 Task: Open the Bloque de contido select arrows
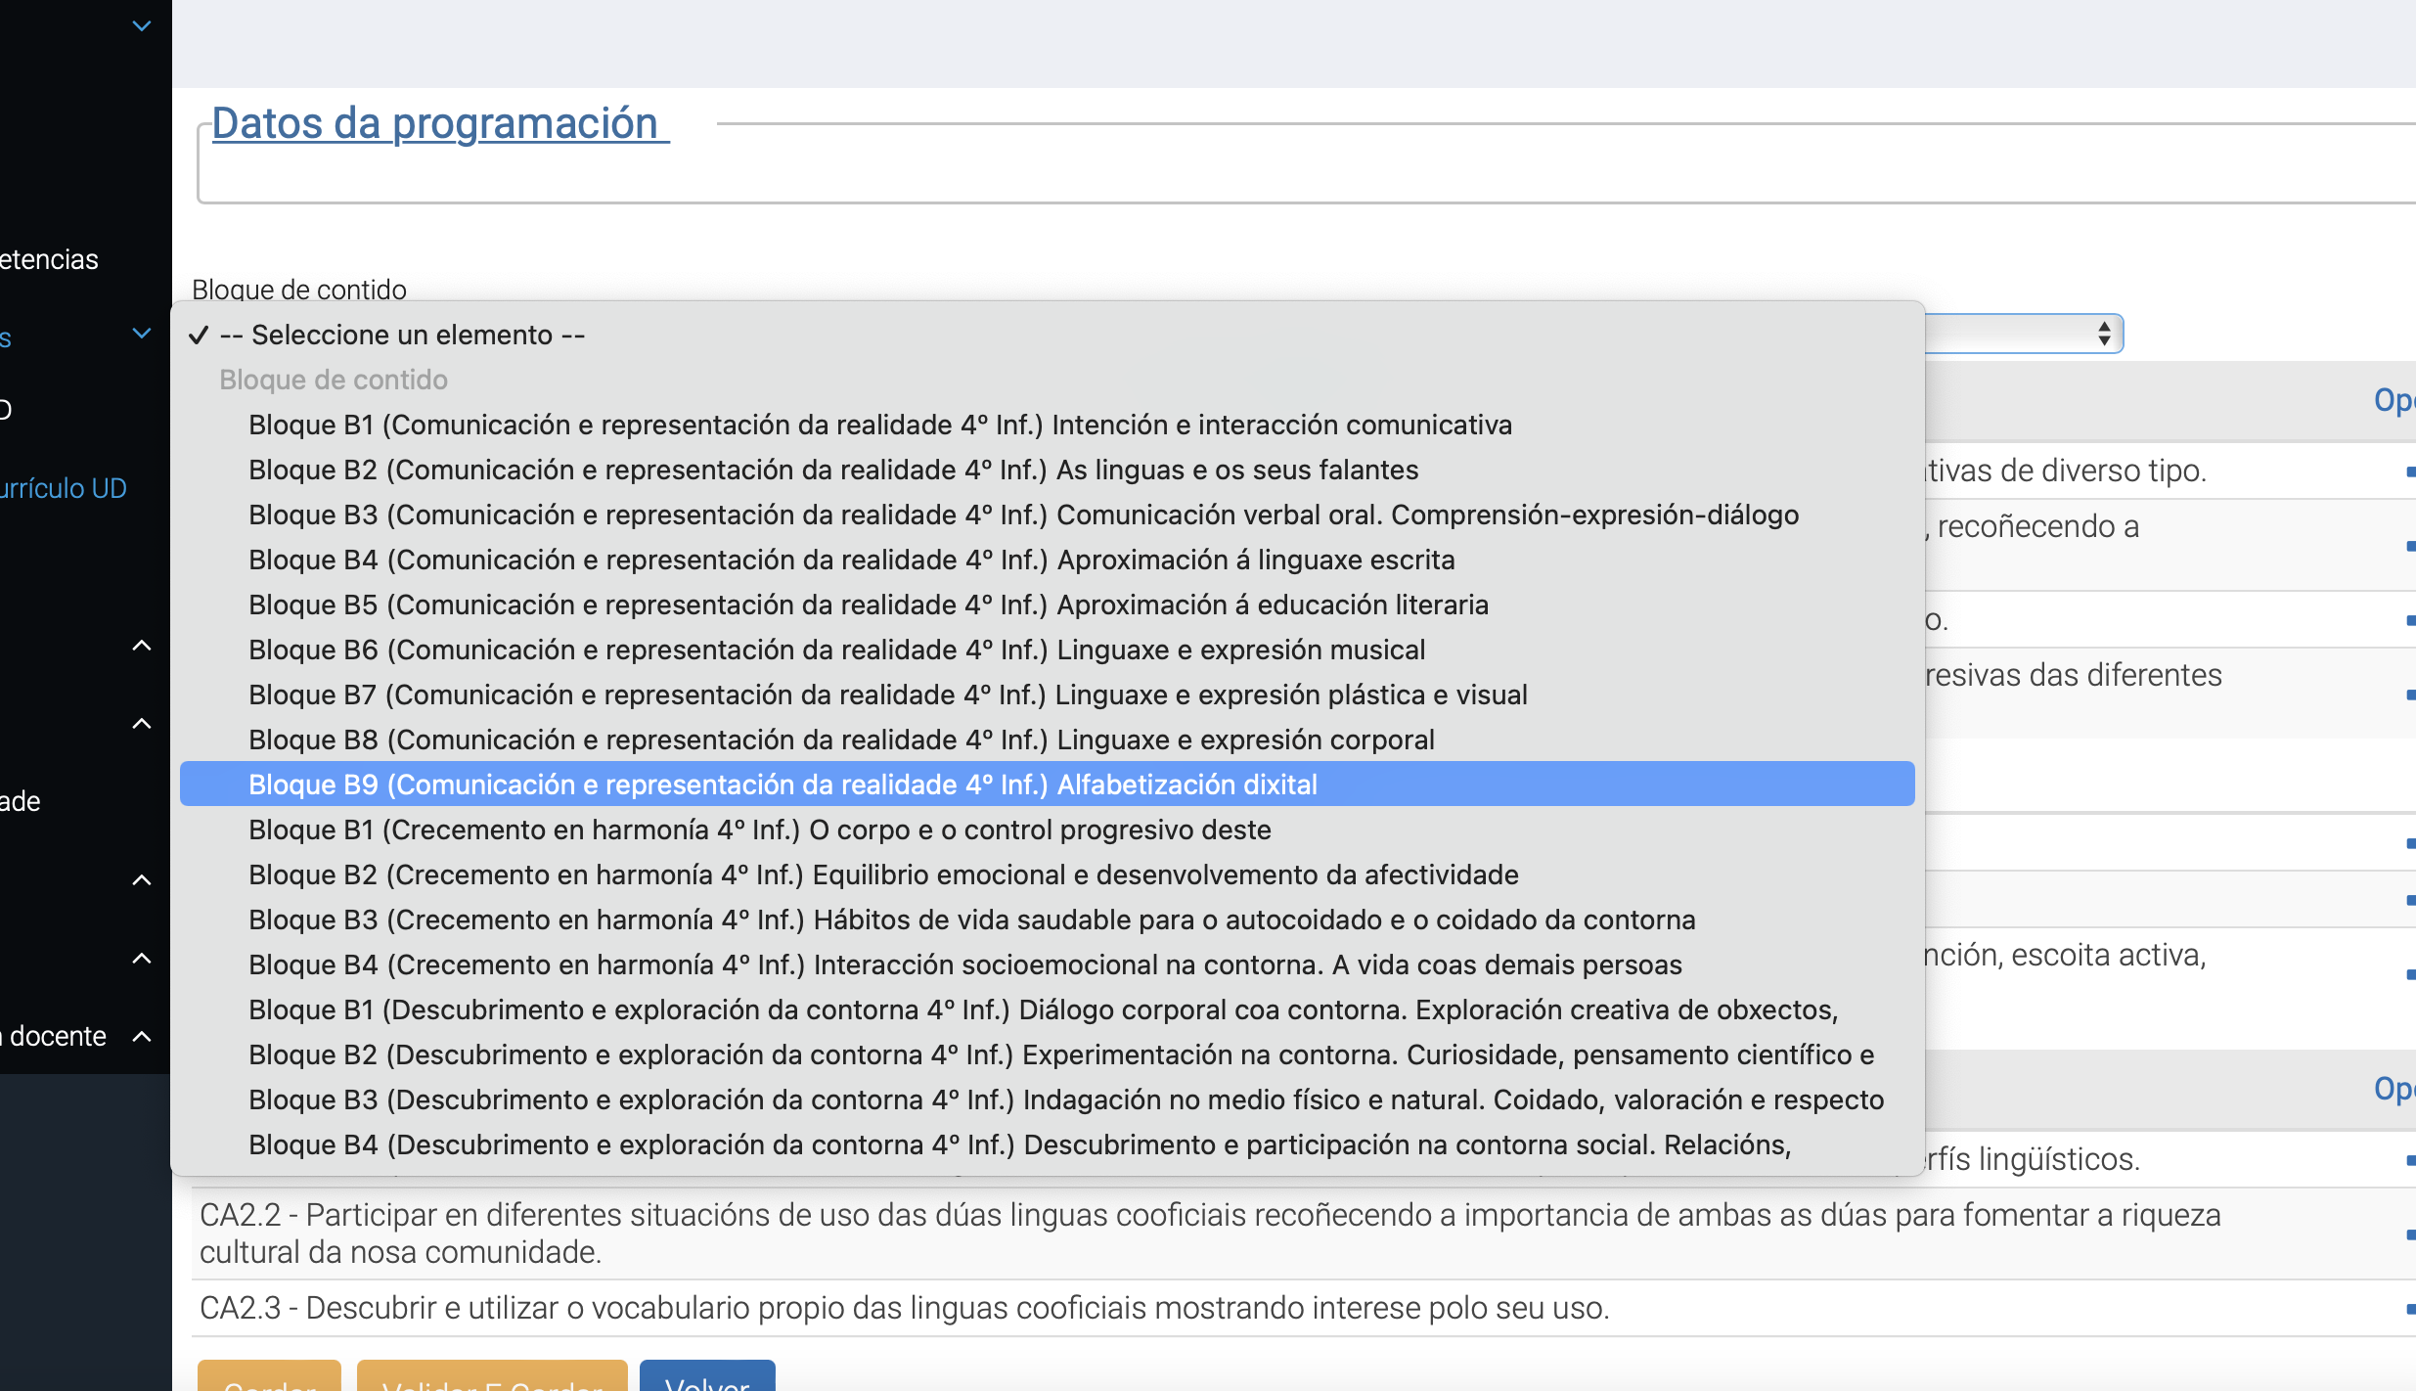click(2104, 334)
